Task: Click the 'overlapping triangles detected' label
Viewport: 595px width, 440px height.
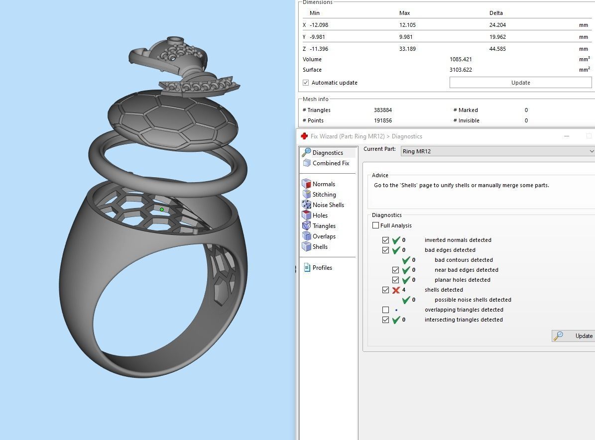Action: (x=464, y=310)
